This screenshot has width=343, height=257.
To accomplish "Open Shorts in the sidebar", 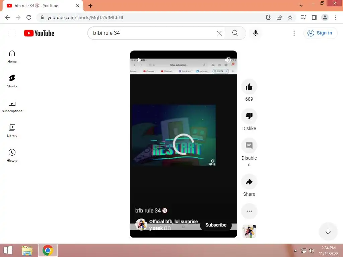I will (x=12, y=81).
